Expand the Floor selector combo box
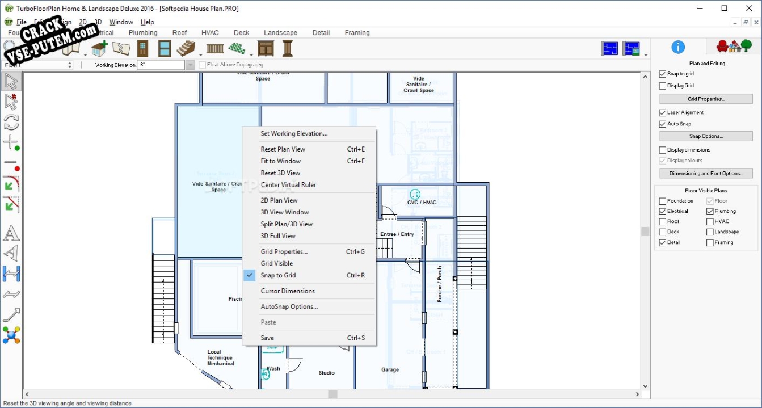The image size is (762, 408). point(70,65)
